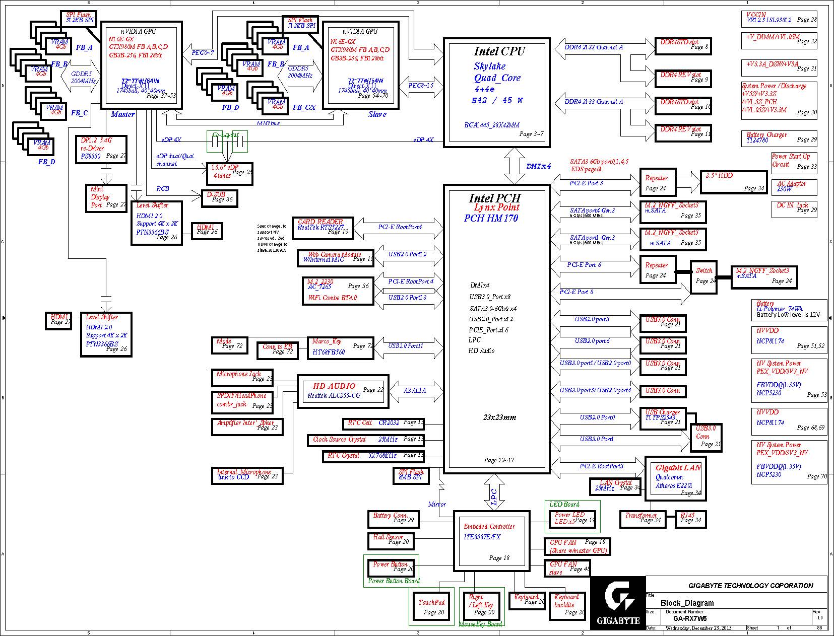Select the Internal Microphone link to CCD box

(x=247, y=475)
